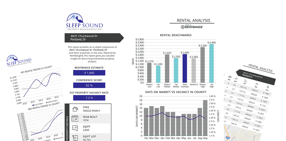Open the vertical Property Details tab
Screen dimensions: 286x141
[67, 123]
